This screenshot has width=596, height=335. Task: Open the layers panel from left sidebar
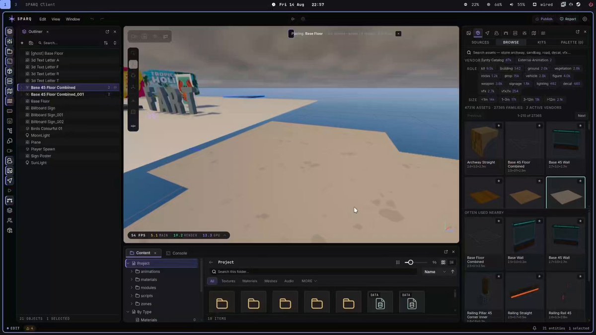[9, 31]
